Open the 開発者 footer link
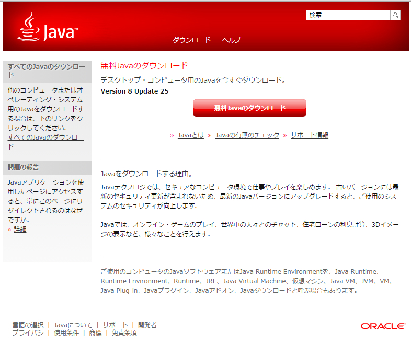This screenshot has width=411, height=344. pyautogui.click(x=147, y=325)
